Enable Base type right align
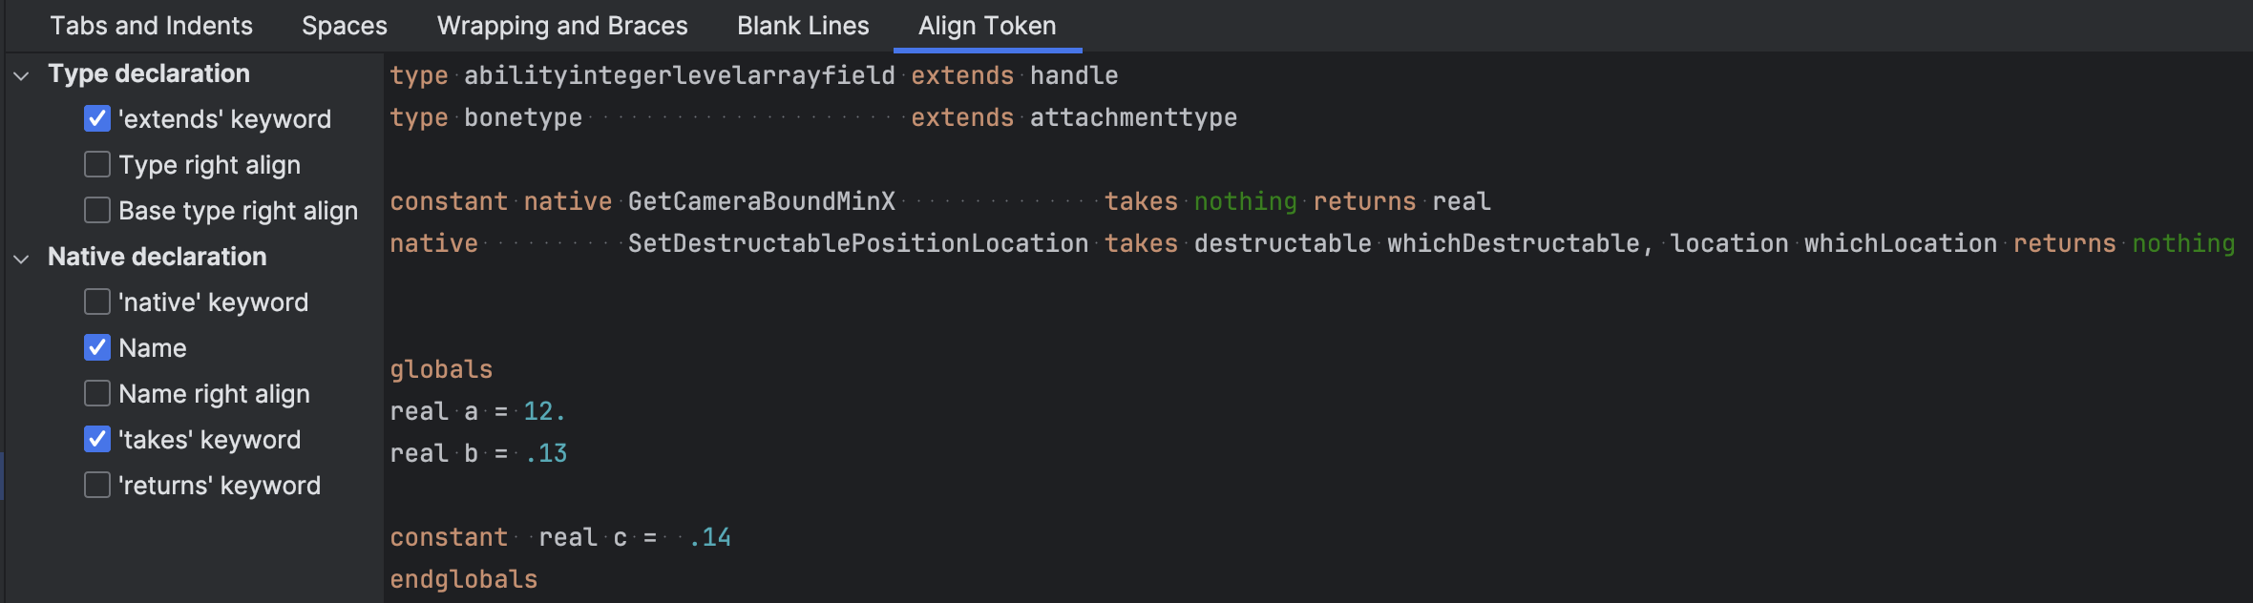The image size is (2253, 603). 97,210
